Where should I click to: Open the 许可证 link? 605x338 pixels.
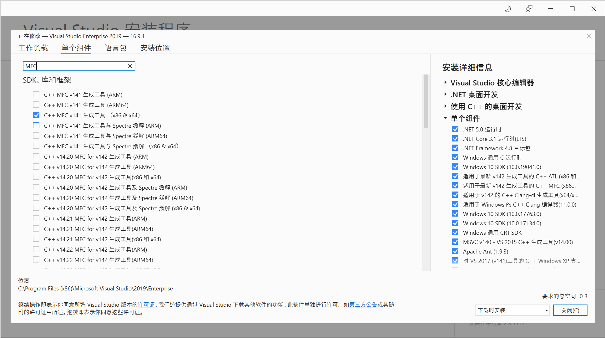coord(146,305)
